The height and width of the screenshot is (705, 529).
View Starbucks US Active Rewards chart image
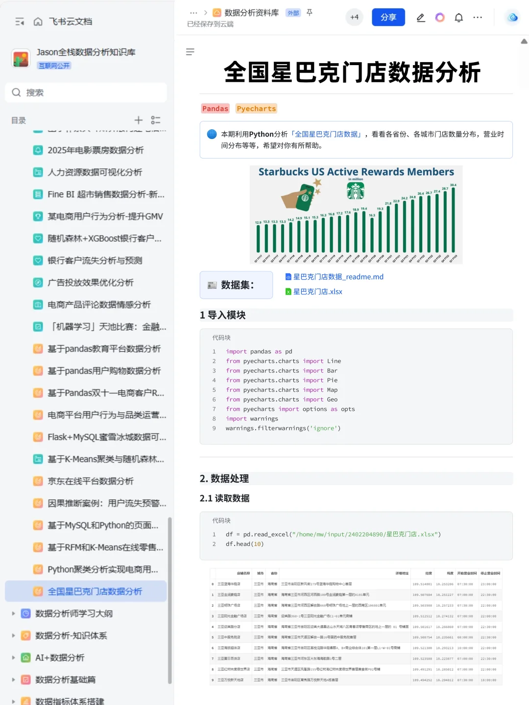356,215
